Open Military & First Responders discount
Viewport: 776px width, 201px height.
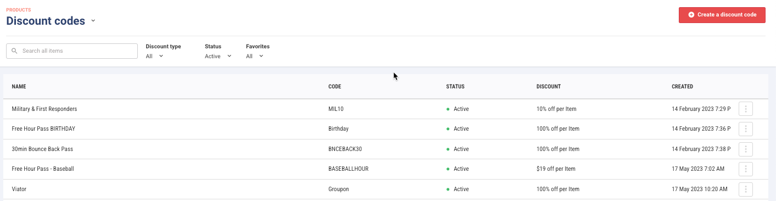44,109
